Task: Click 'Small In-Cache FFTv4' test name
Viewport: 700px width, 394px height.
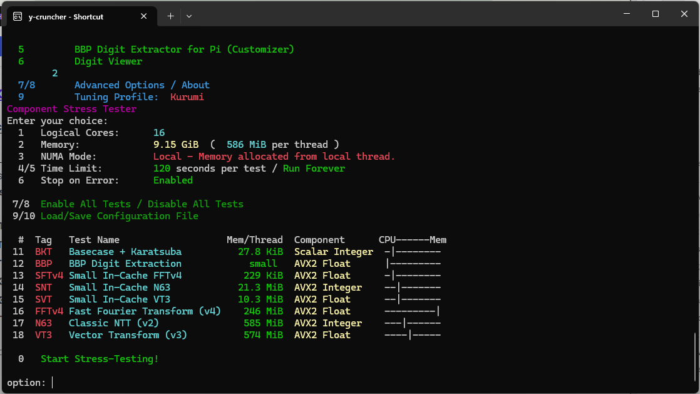Action: pyautogui.click(x=125, y=276)
